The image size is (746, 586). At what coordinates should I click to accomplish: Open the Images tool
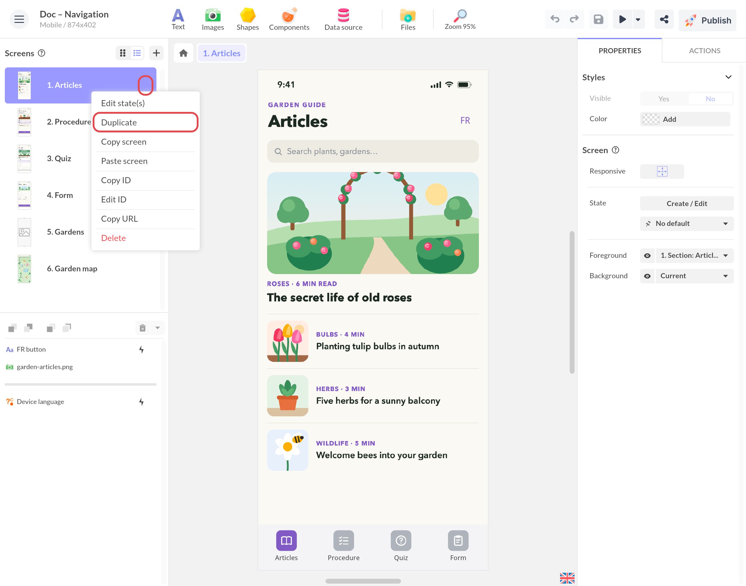pyautogui.click(x=213, y=19)
